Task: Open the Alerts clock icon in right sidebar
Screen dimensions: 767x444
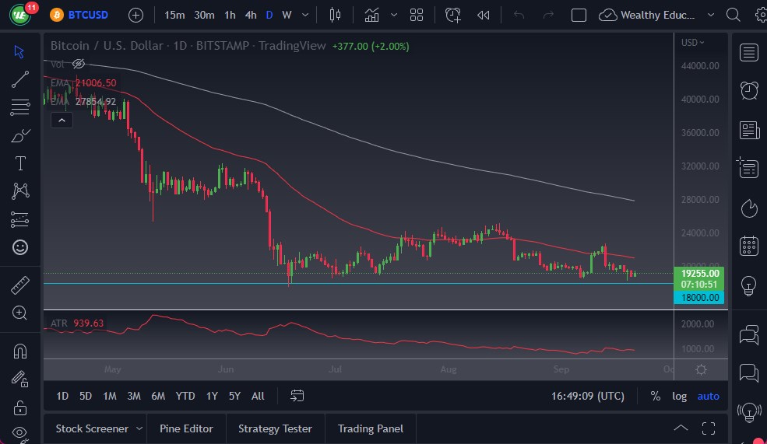Action: coord(749,90)
